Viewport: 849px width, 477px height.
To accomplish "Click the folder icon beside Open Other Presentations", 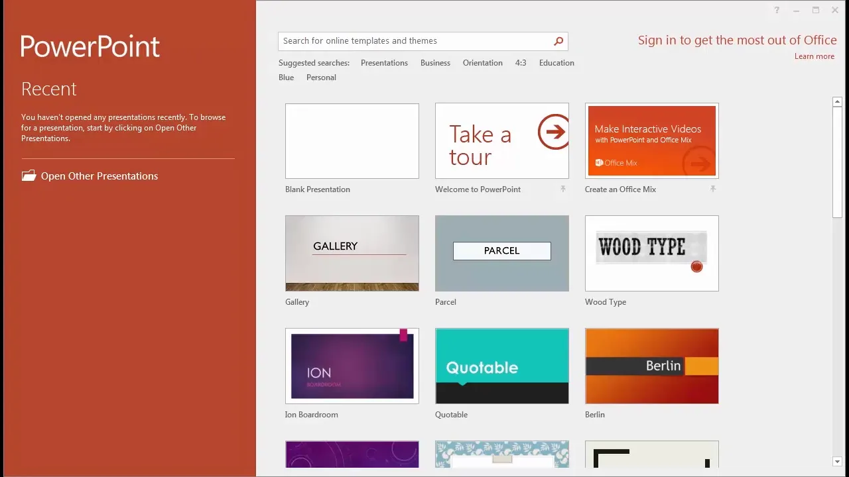I will pos(29,176).
